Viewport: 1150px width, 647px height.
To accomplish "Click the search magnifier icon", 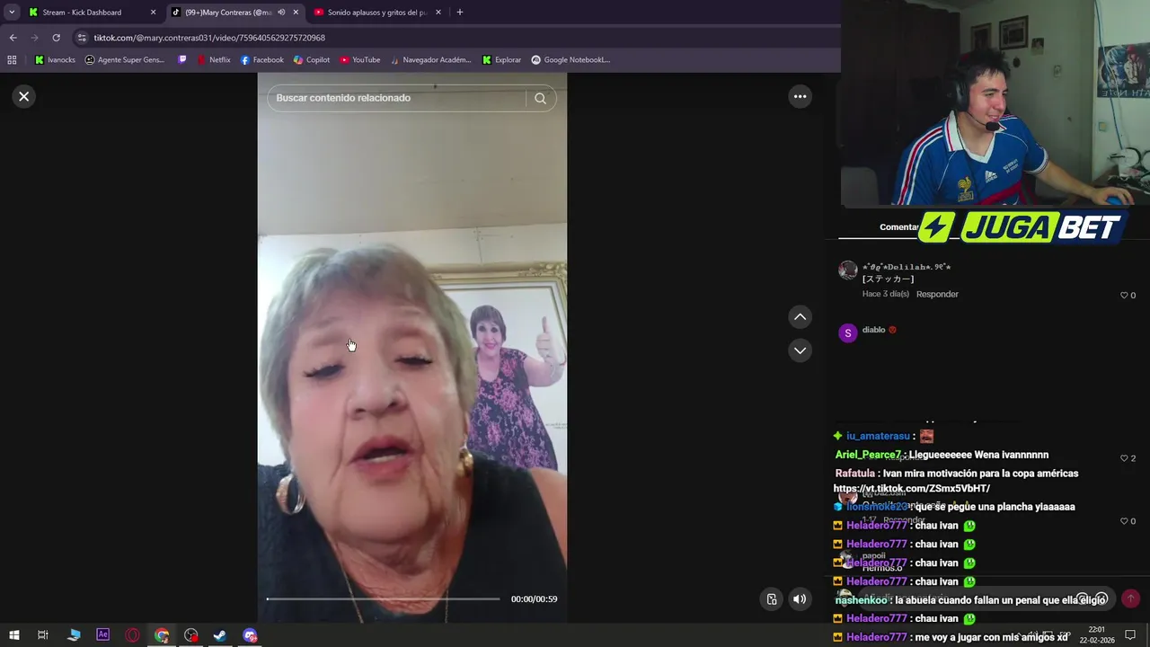I will 540,98.
